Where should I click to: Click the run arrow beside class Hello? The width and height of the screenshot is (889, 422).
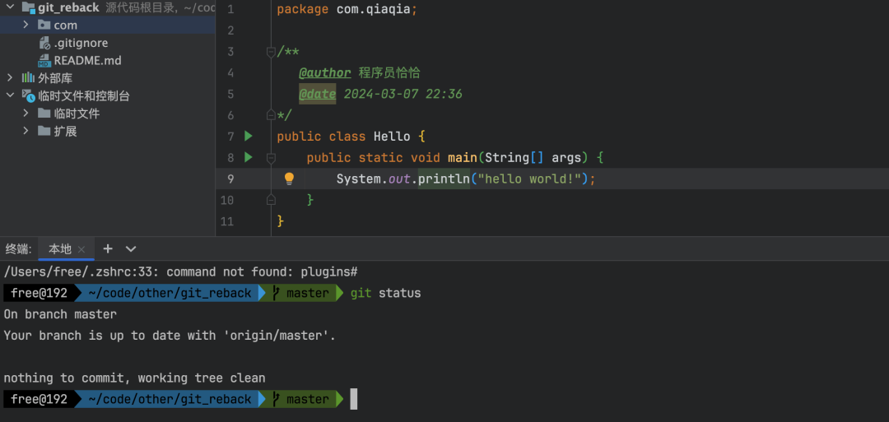[x=249, y=136]
